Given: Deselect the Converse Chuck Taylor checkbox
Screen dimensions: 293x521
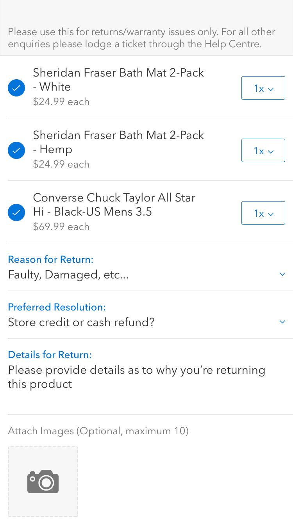Looking at the screenshot, I should tap(16, 213).
